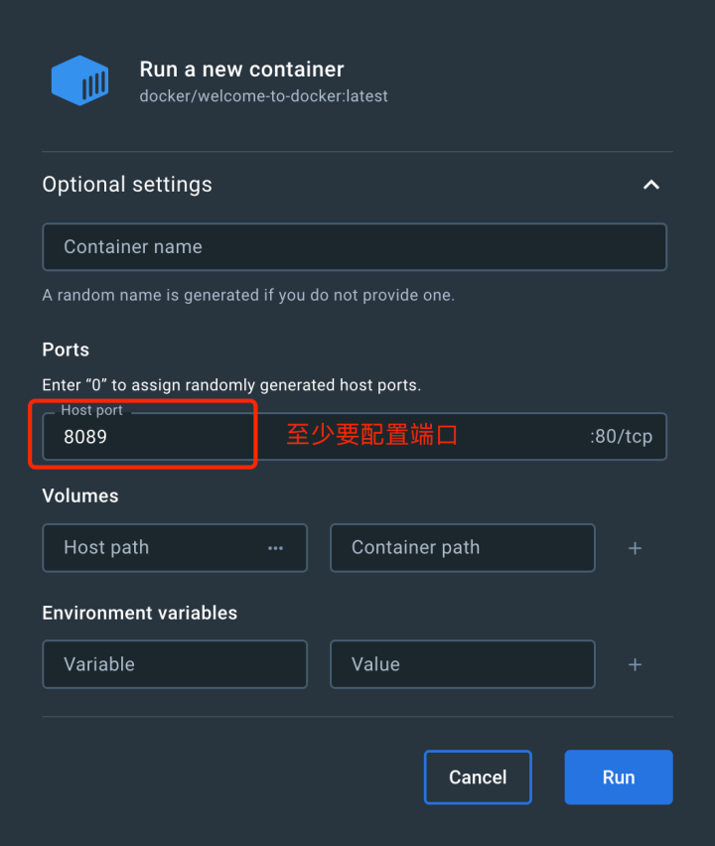Click the Variable input field

[175, 664]
